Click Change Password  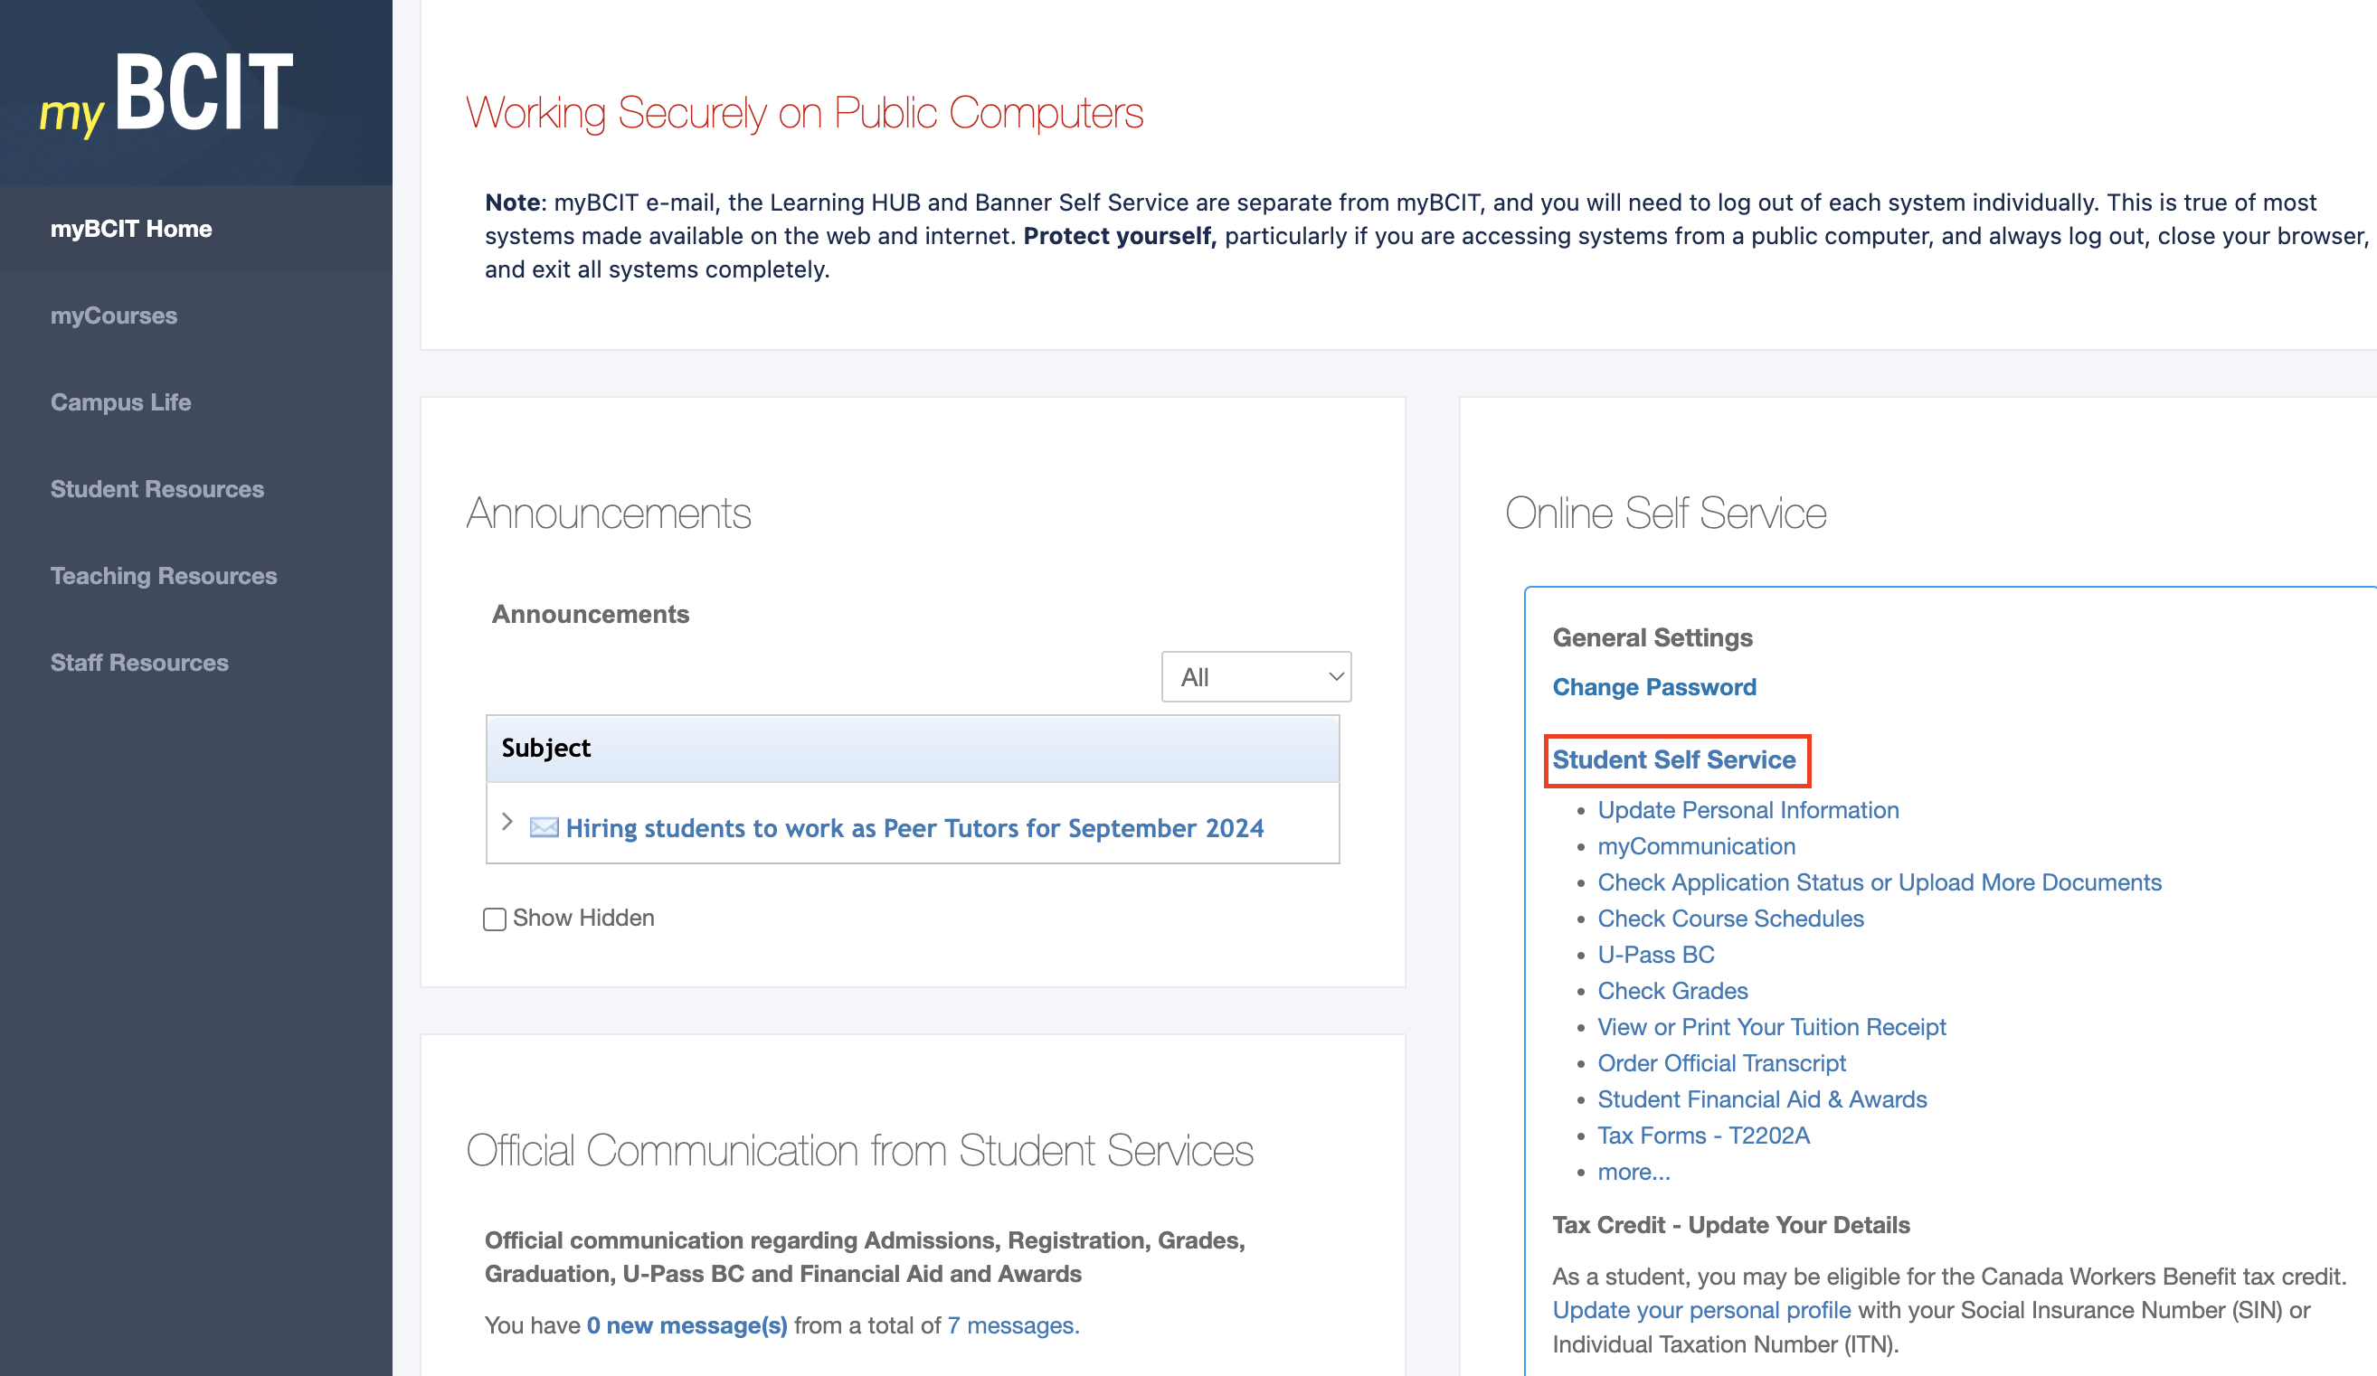coord(1653,686)
